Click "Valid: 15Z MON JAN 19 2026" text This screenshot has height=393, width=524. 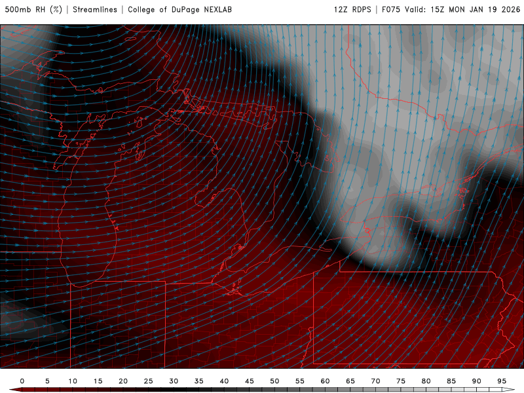pos(462,9)
